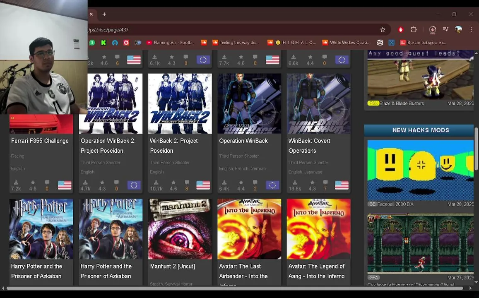Image resolution: width=479 pixels, height=298 pixels.
Task: Click the Manhunt 2 eye cover art
Action: pos(180,229)
